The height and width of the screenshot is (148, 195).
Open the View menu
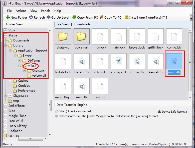[34, 11]
